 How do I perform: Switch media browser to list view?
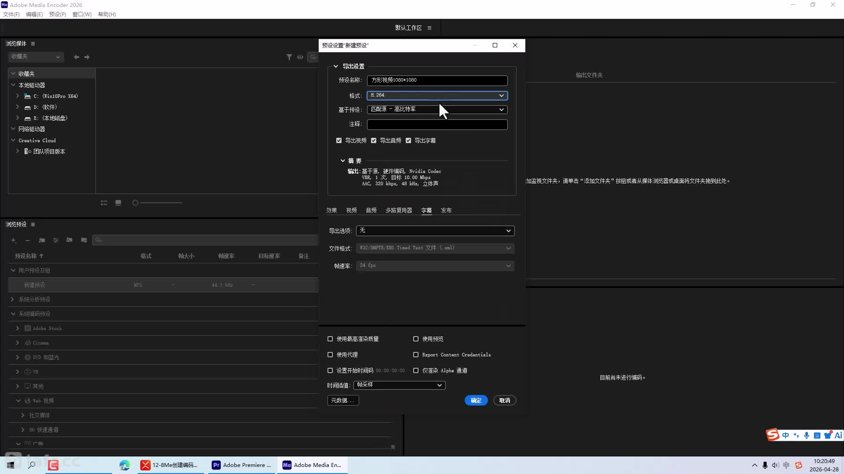tap(104, 203)
